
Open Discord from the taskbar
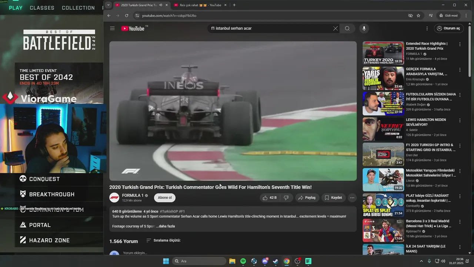[265, 261]
